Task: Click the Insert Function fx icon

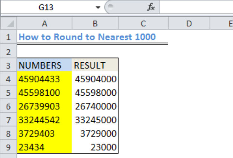Action: [151, 7]
